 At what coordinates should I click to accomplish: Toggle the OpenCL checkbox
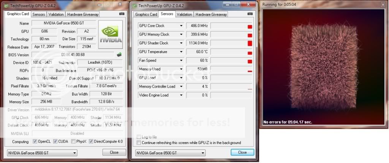point(35,141)
